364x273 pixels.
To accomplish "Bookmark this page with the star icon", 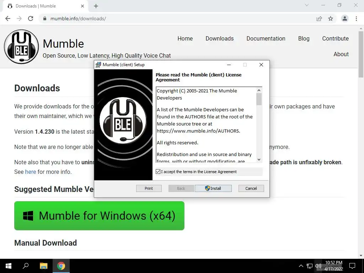I will click(331, 18).
